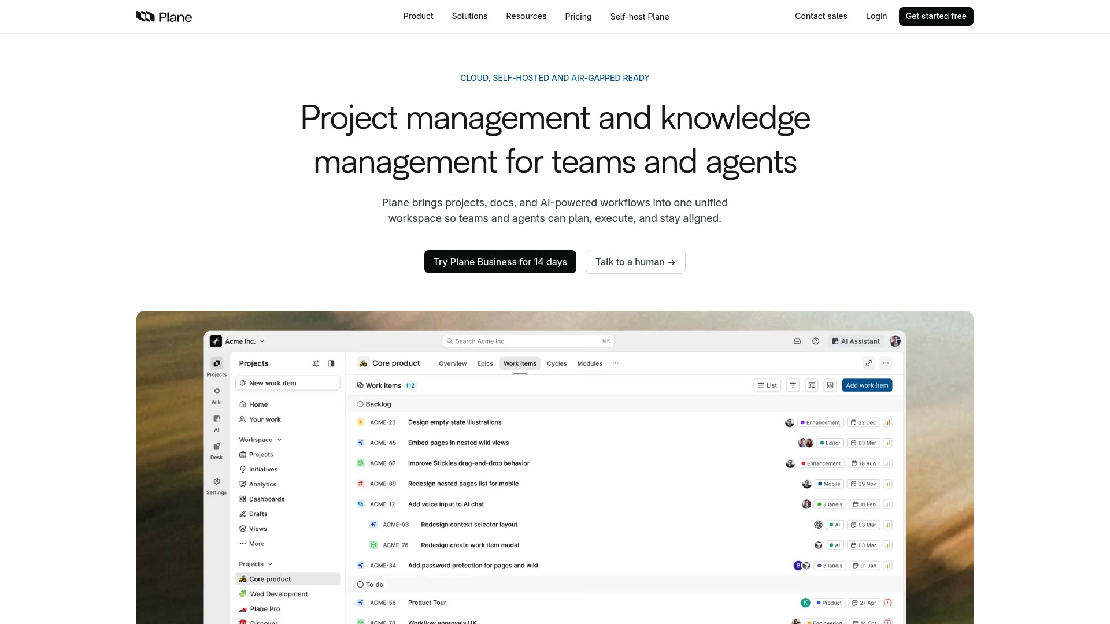Open the Settings gear in rail
The image size is (1110, 624).
click(x=217, y=481)
